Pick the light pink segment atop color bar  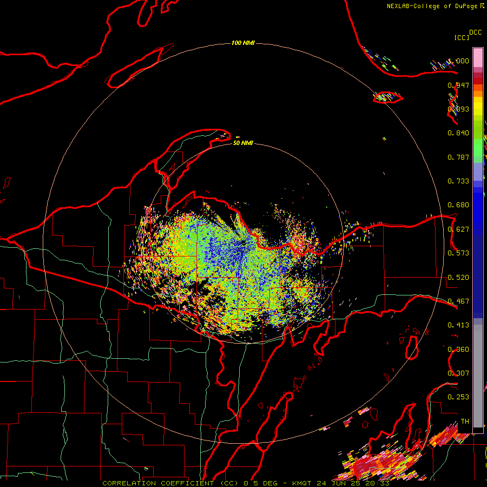pos(478,57)
